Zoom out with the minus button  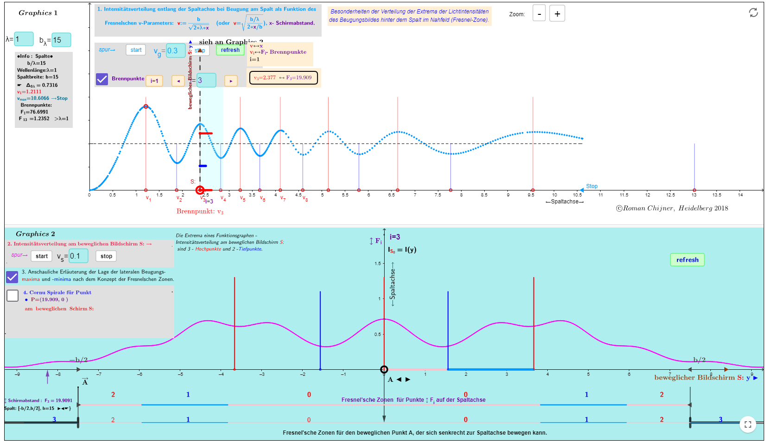[539, 13]
